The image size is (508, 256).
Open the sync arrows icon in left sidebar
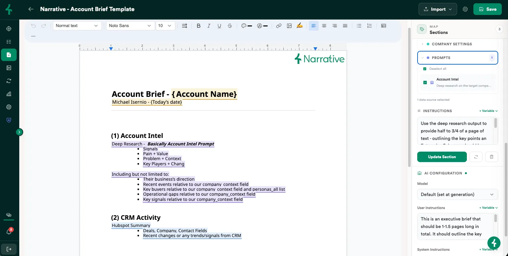click(x=9, y=81)
